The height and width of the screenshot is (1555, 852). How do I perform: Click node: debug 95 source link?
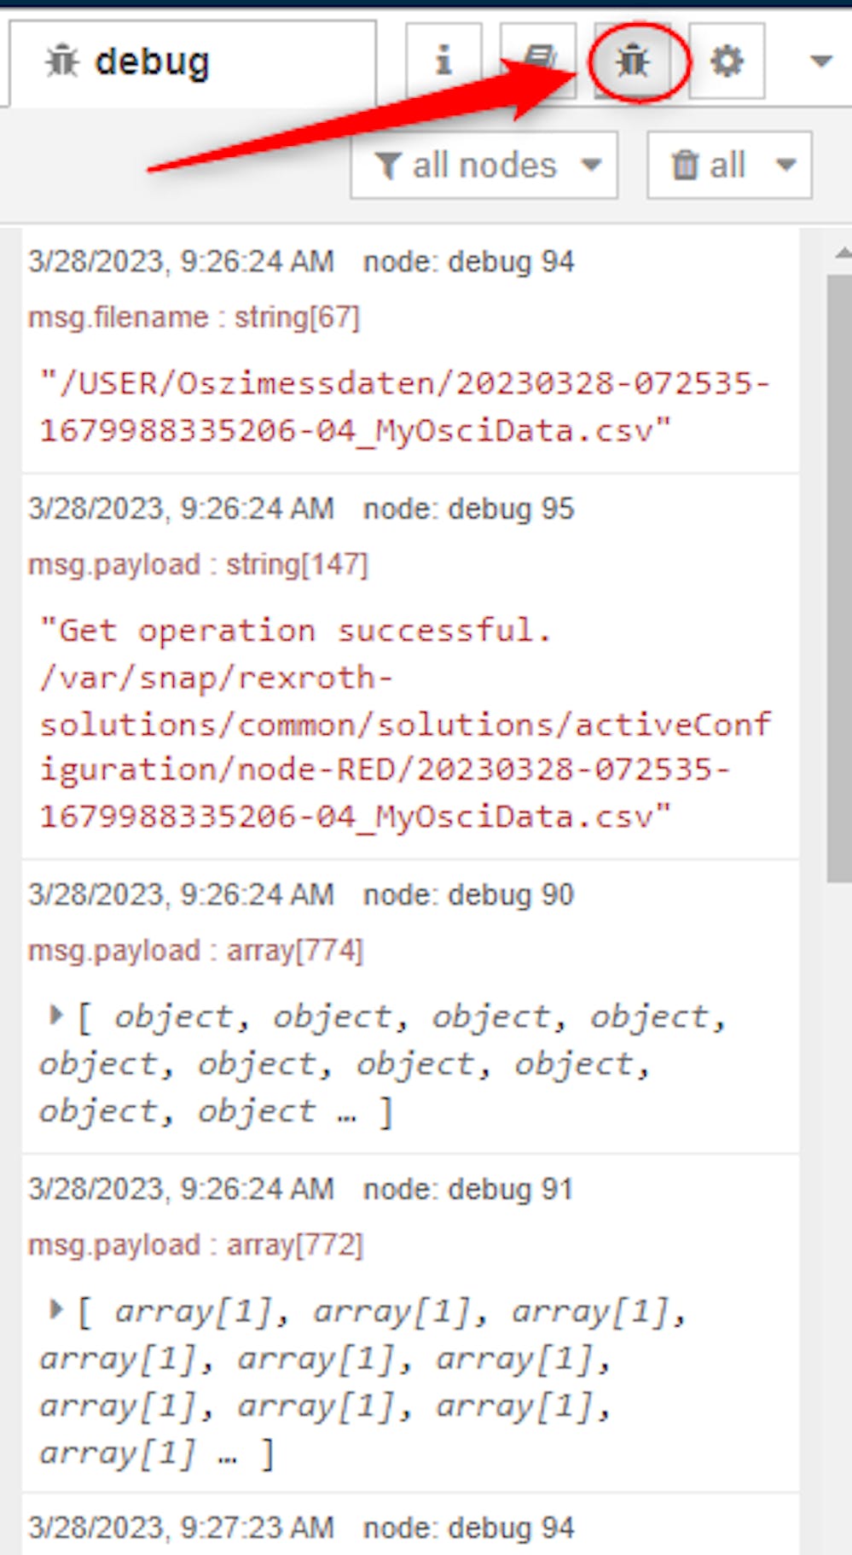(468, 509)
